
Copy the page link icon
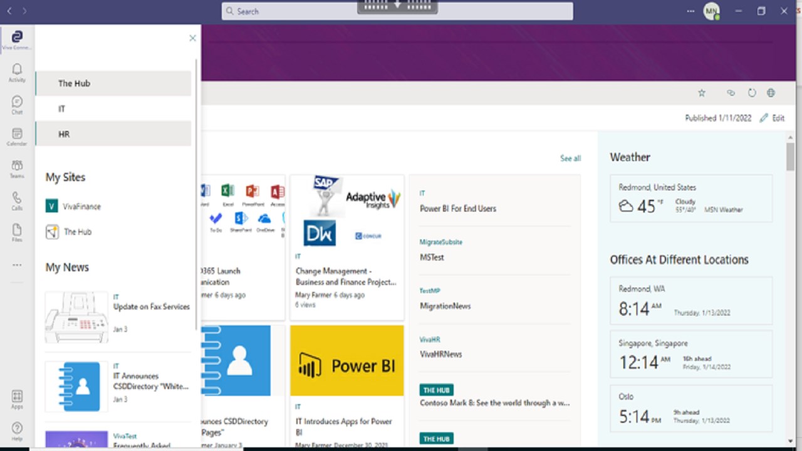pos(731,93)
